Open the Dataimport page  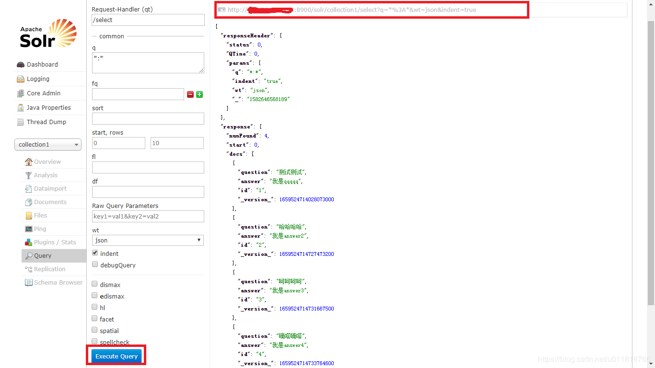click(x=50, y=189)
